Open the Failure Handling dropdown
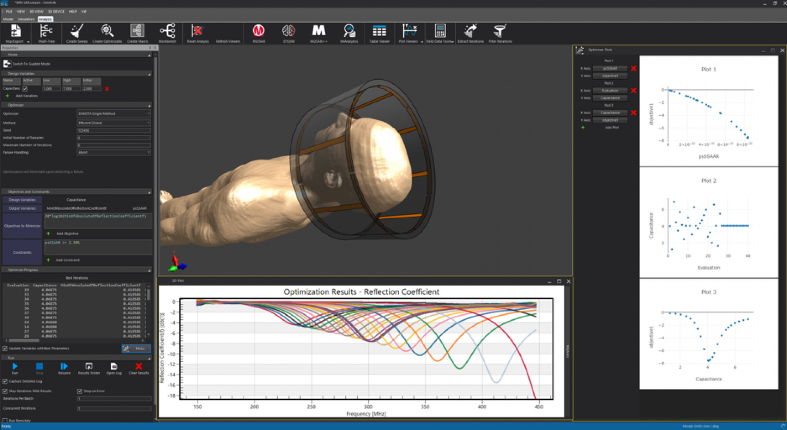The width and height of the screenshot is (787, 430). (x=113, y=152)
